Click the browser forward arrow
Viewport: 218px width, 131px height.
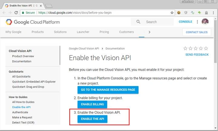(10, 13)
